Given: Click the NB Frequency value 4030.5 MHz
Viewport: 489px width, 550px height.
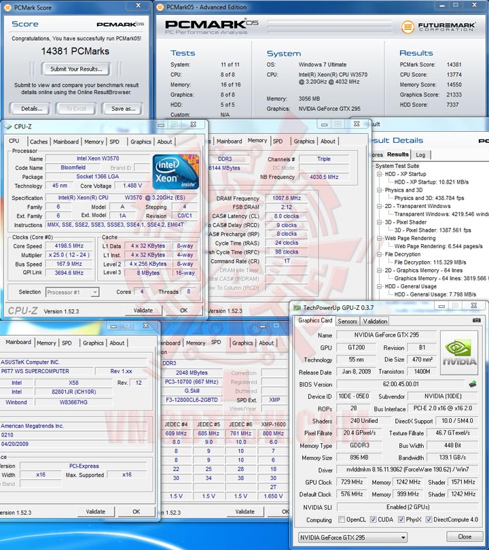Looking at the screenshot, I should pos(324,177).
